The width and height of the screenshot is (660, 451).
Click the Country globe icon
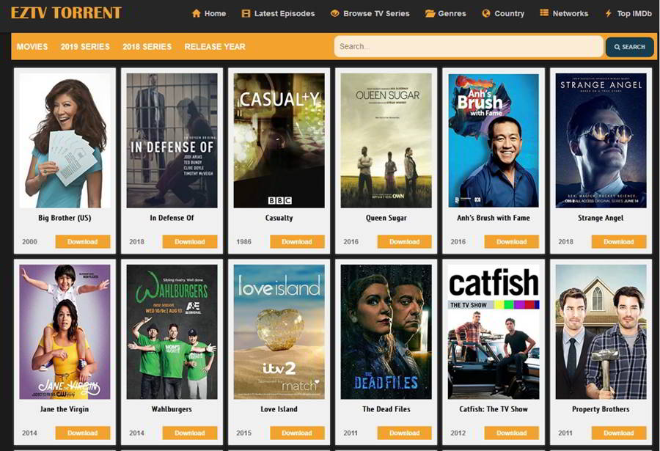tap(486, 13)
